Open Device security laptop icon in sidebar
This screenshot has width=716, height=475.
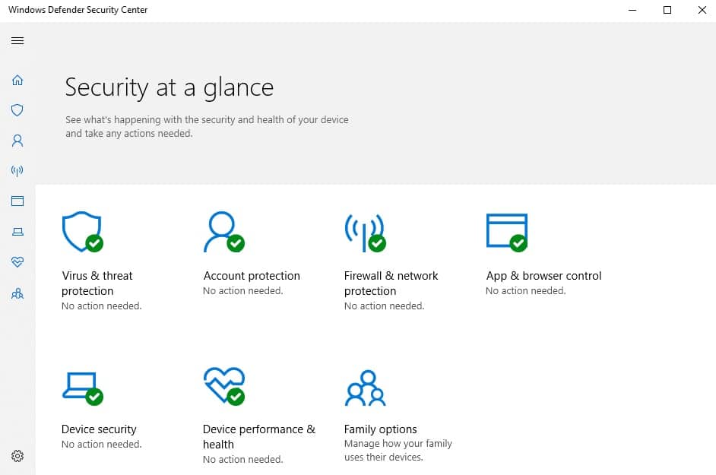[x=17, y=232]
